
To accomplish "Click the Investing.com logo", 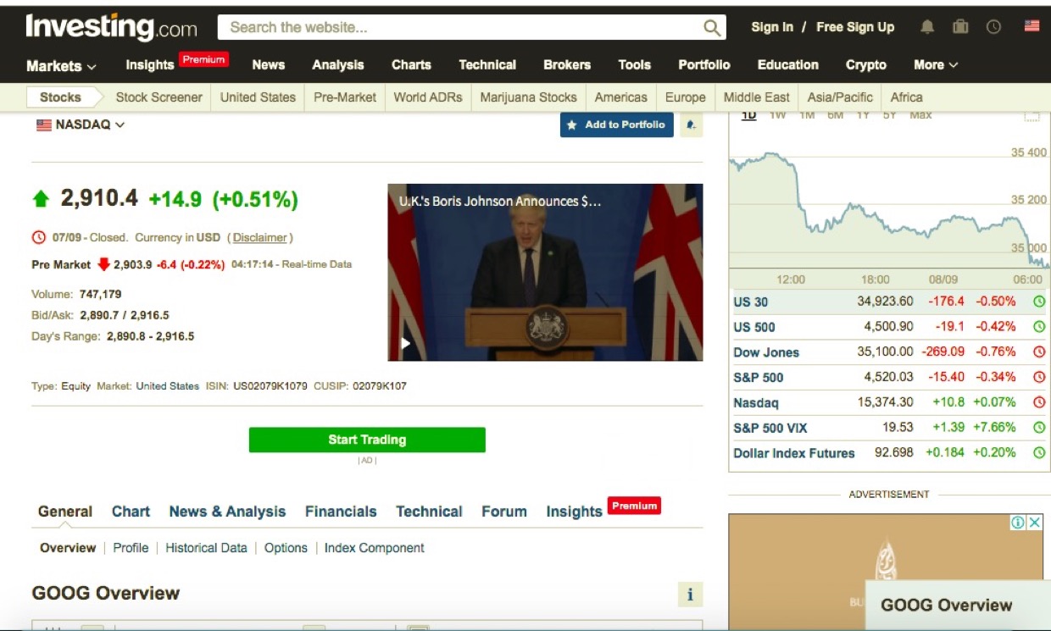I will point(111,27).
